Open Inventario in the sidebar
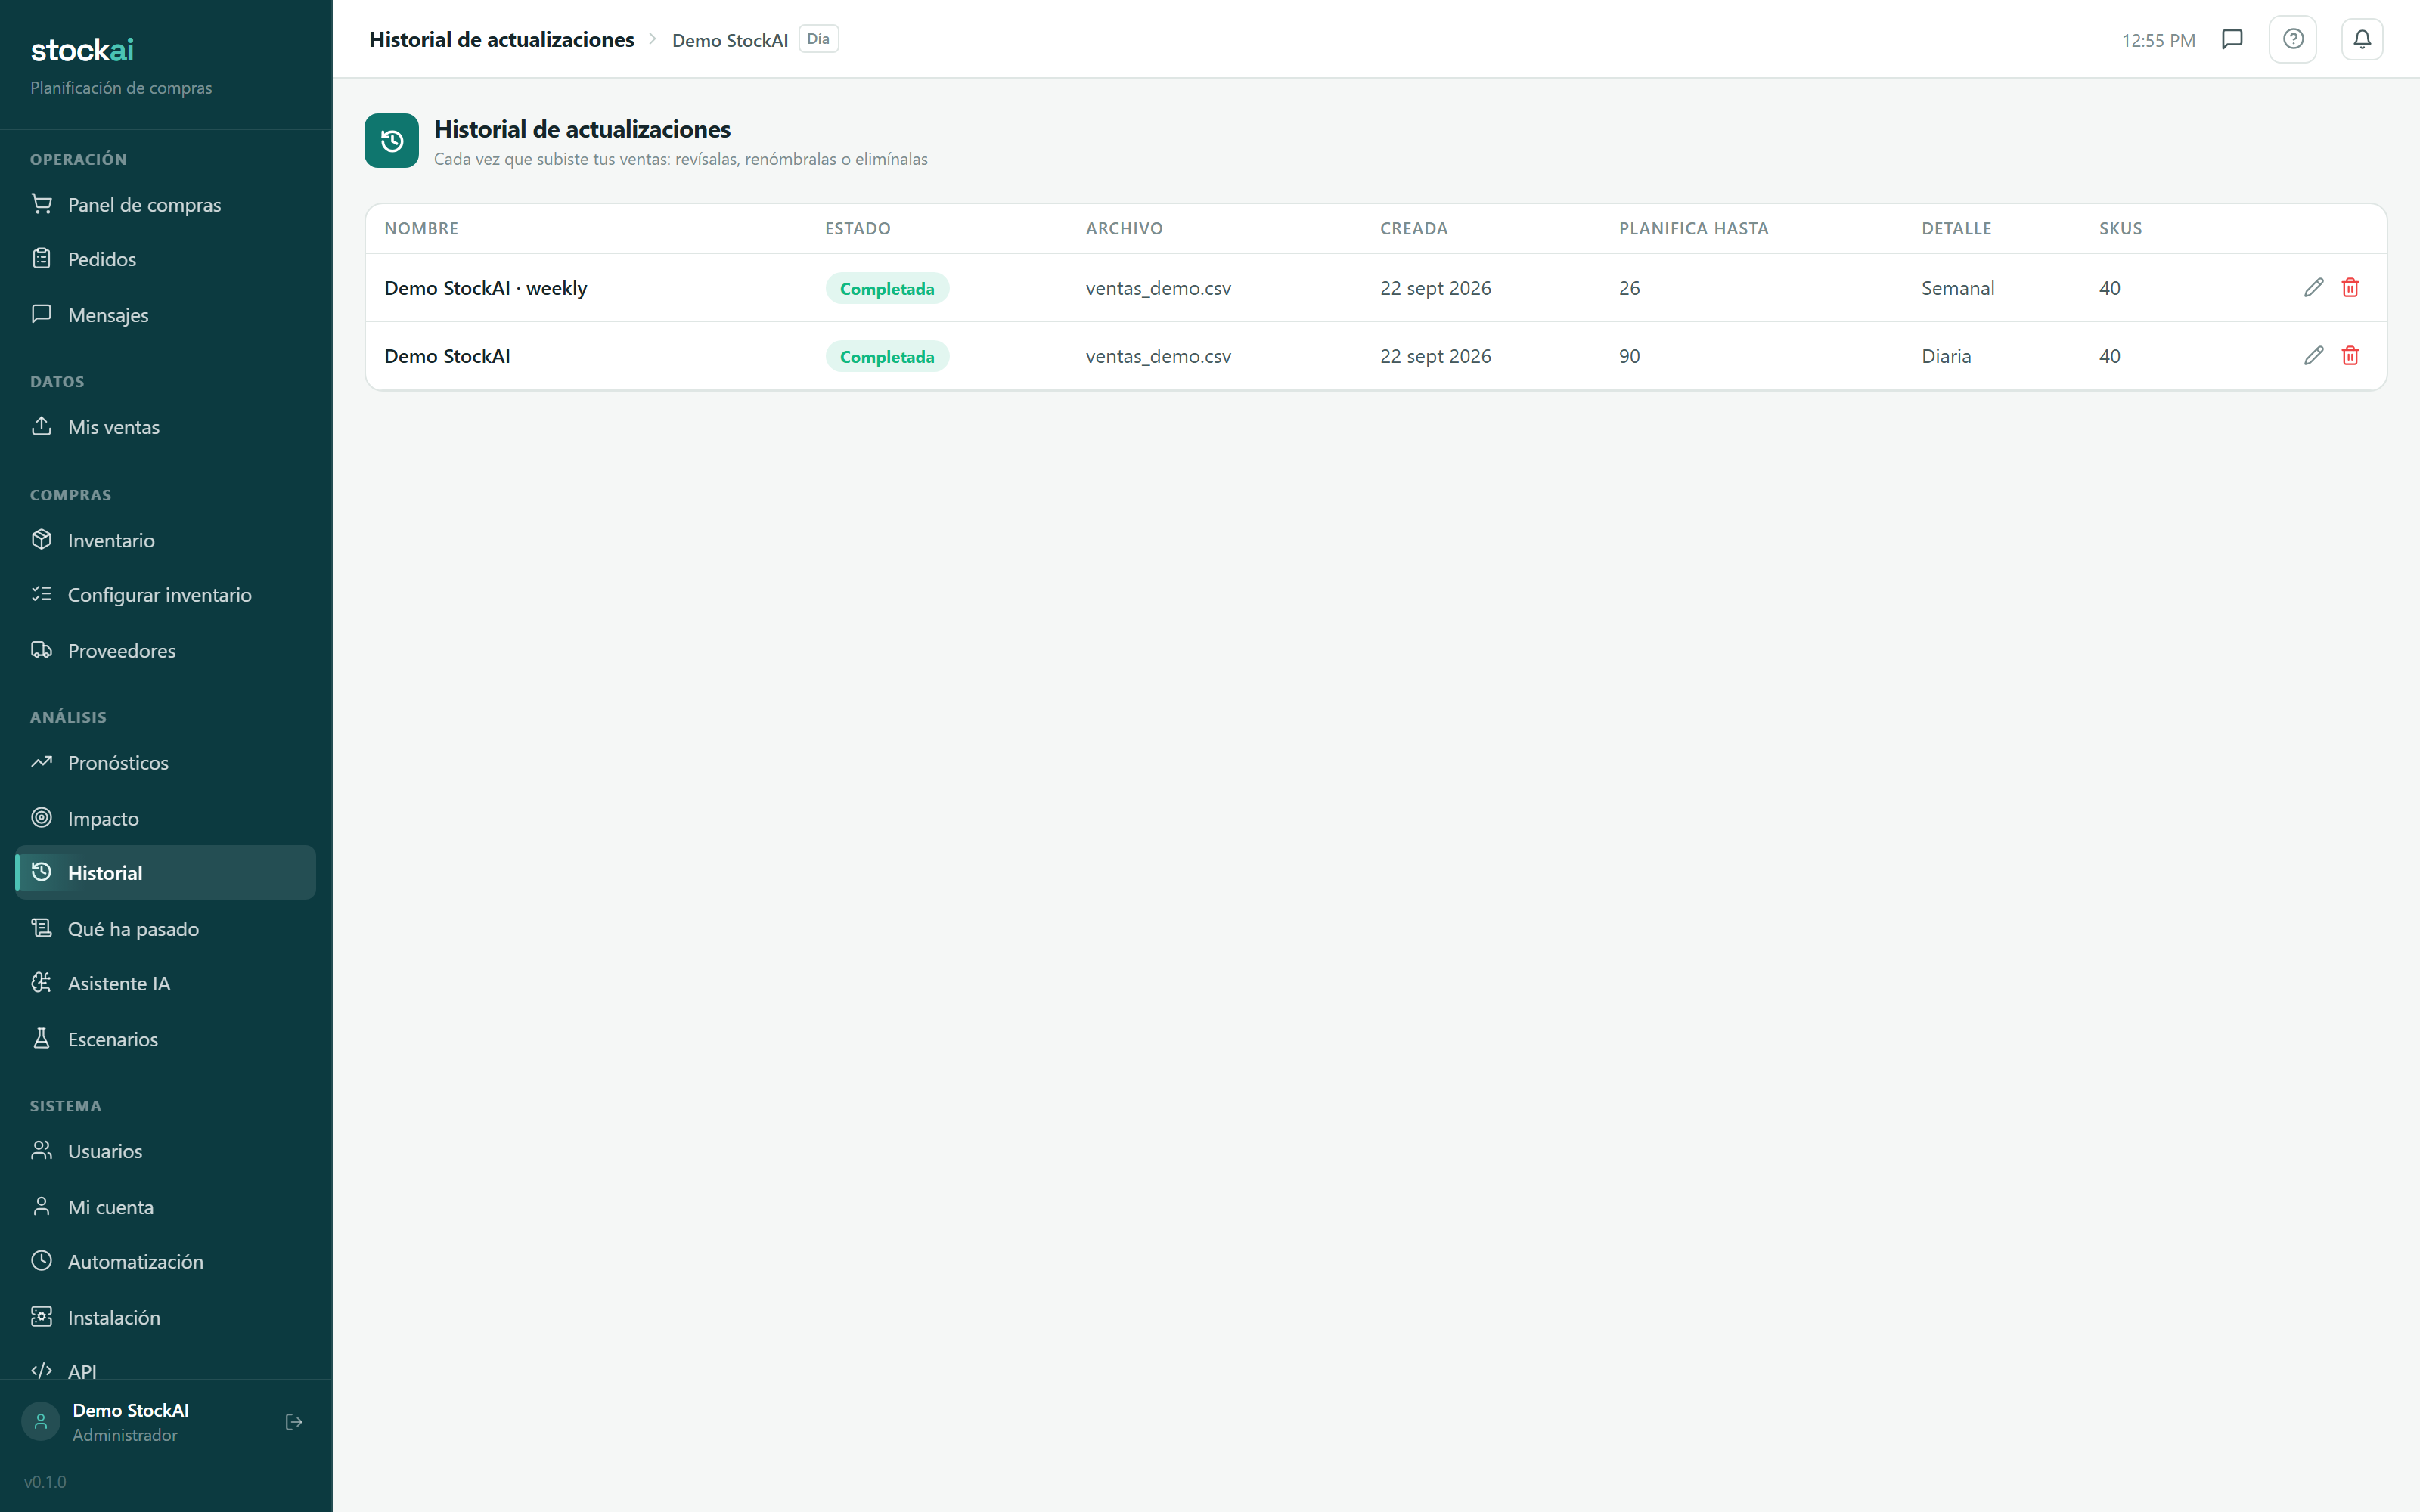Screen dimensions: 2420x1512 tap(166, 540)
